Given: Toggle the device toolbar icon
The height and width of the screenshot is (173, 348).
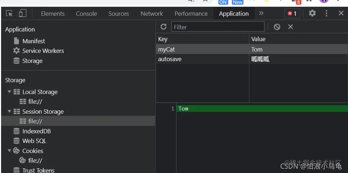Looking at the screenshot, I should [x=23, y=13].
